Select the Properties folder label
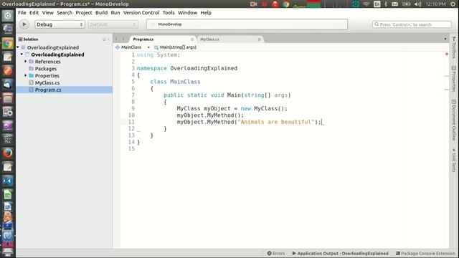Screen dimensions: 459x258 (x=47, y=76)
